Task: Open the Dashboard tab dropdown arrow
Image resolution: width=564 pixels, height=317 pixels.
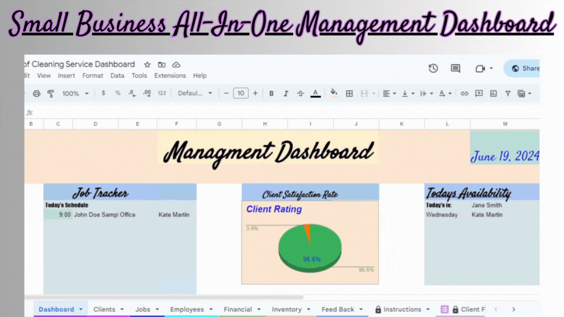Action: (x=81, y=310)
